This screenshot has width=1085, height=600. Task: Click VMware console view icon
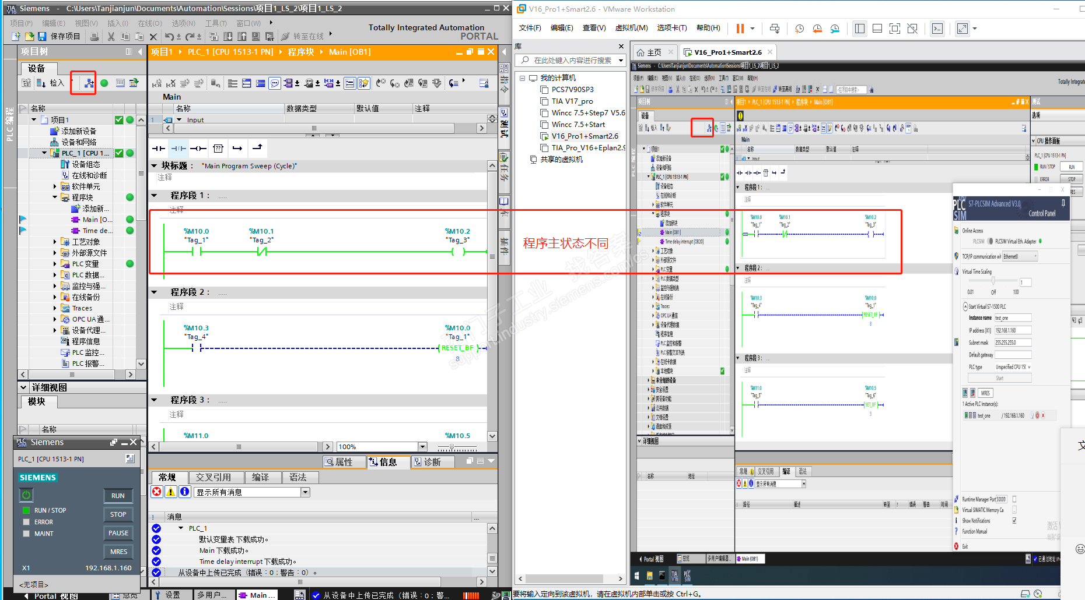pos(937,29)
